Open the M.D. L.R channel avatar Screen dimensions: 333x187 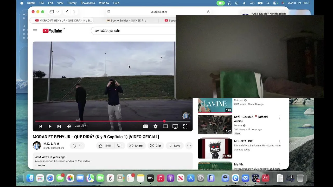37,145
